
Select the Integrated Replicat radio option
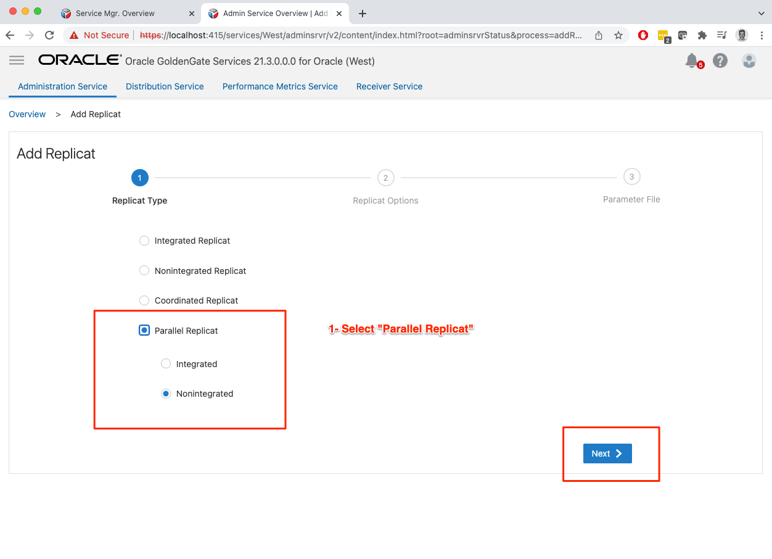pyautogui.click(x=144, y=241)
